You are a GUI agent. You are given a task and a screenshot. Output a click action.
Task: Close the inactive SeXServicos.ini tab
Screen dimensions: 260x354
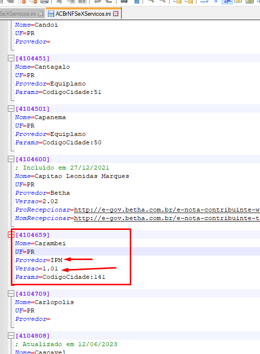[x=40, y=14]
